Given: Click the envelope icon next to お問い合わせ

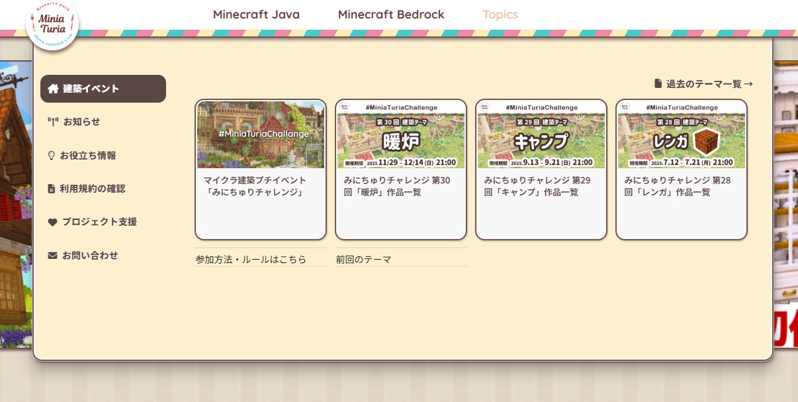Looking at the screenshot, I should [x=52, y=255].
